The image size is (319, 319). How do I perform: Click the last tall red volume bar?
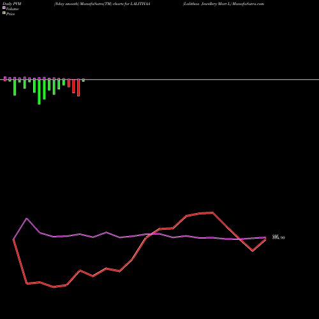click(78, 87)
